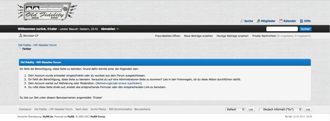The height and width of the screenshot is (121, 330).
Task: Click the user icon beside Benutzer-CP
Action: click(21, 36)
